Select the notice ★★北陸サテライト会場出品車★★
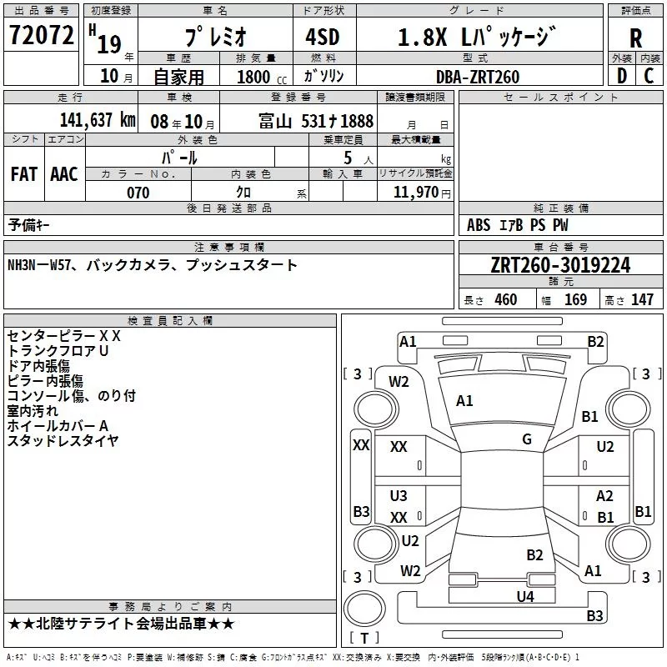This screenshot has width=667, height=667. click(x=121, y=624)
